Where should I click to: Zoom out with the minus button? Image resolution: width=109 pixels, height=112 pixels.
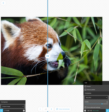tap(40, 109)
